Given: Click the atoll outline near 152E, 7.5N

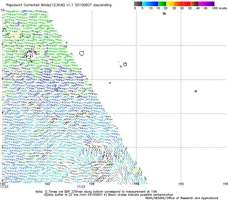Looking at the screenshot, I should point(29,55).
